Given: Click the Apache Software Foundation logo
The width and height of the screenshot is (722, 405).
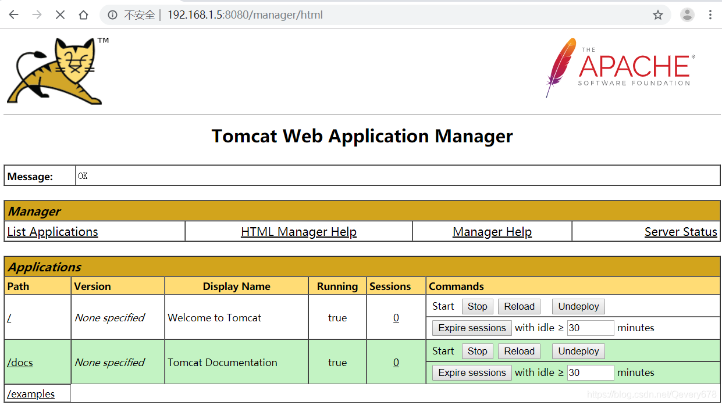Looking at the screenshot, I should [x=620, y=68].
